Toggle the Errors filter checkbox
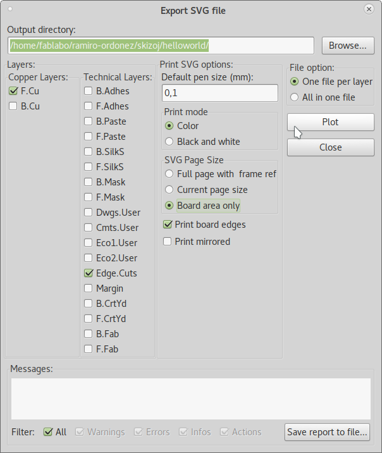 coord(139,432)
